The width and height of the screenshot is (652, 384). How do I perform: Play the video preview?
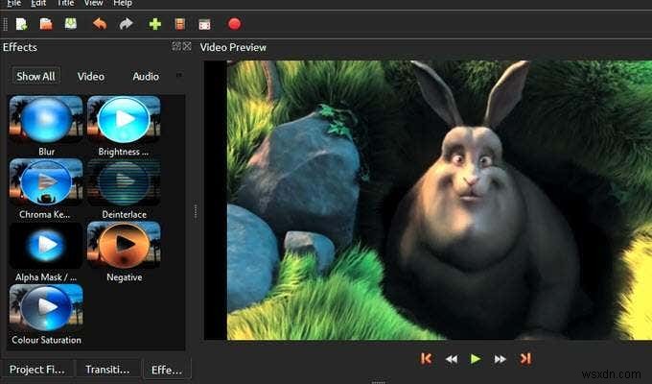click(x=476, y=359)
